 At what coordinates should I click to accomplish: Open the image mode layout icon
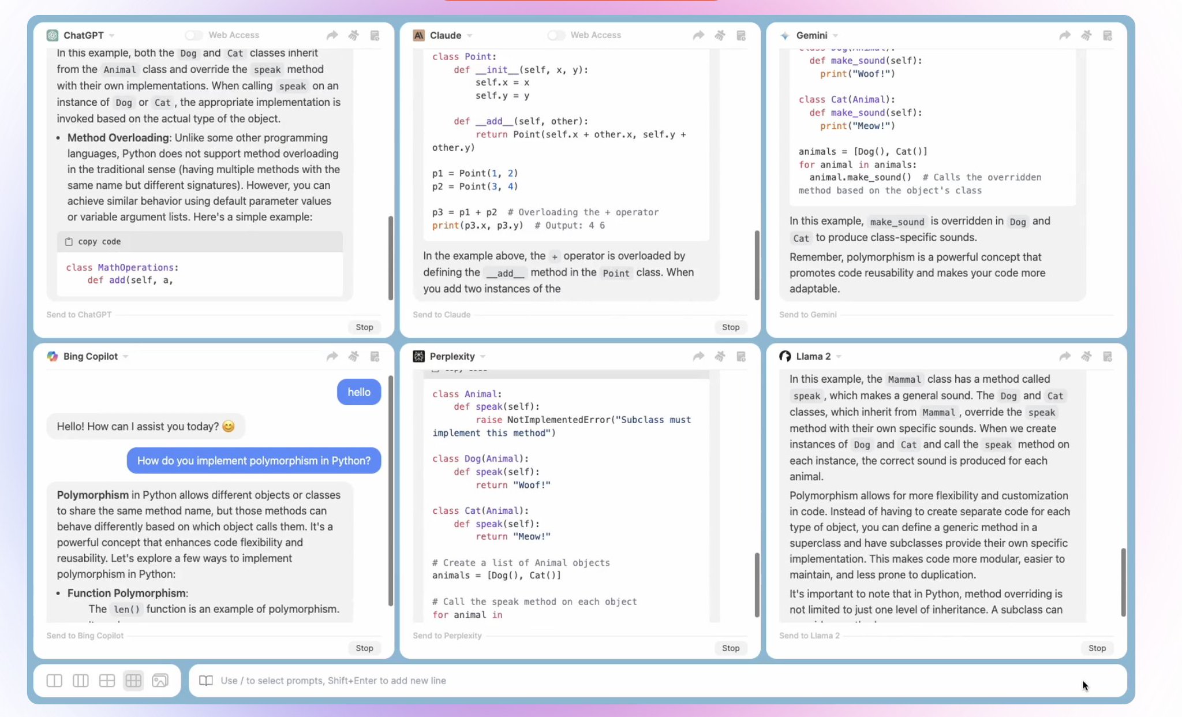[x=160, y=681]
